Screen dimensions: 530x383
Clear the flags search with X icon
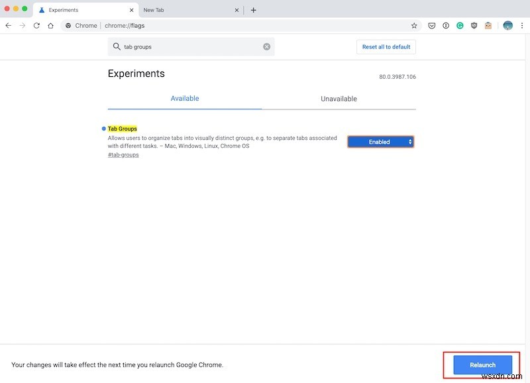click(267, 46)
